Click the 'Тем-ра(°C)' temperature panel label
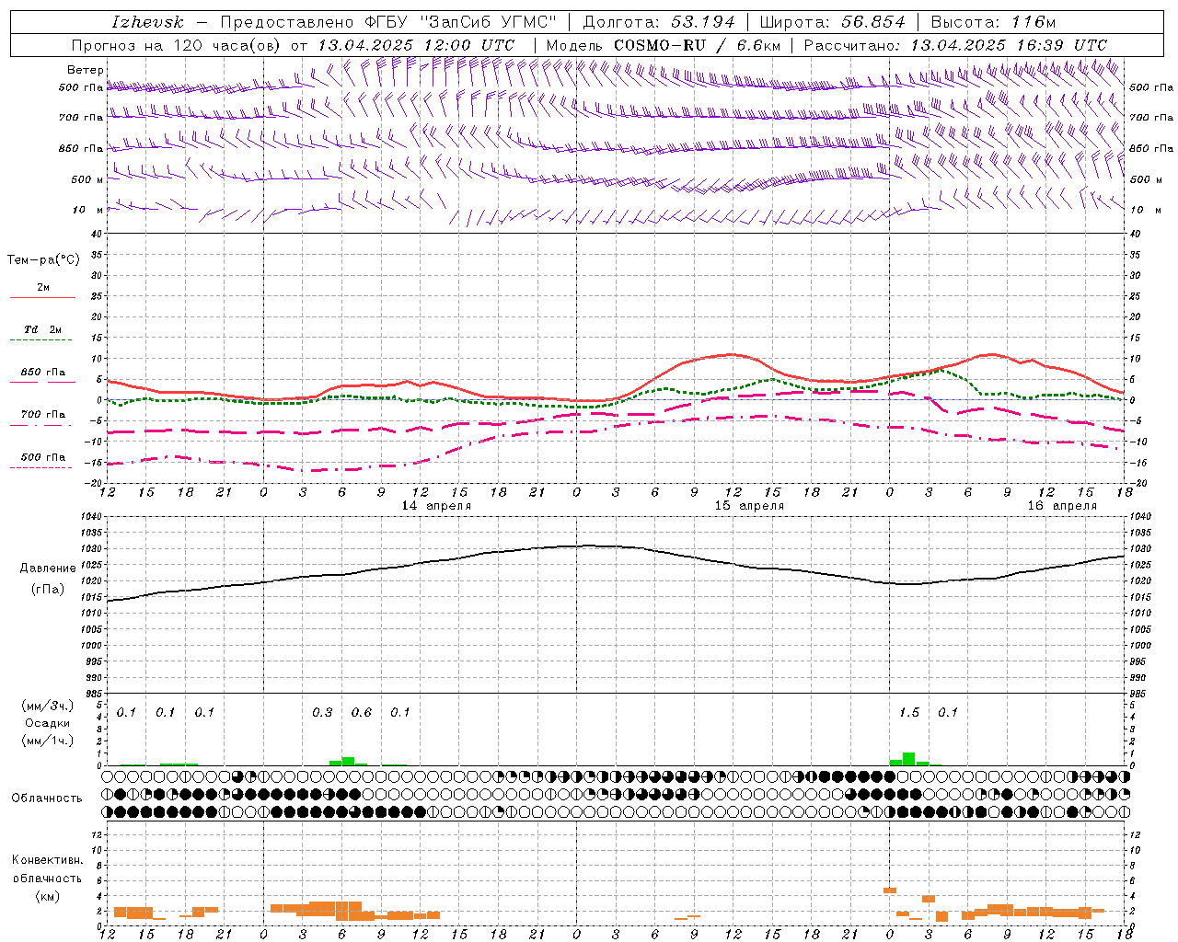The width and height of the screenshot is (1178, 942). 43,260
